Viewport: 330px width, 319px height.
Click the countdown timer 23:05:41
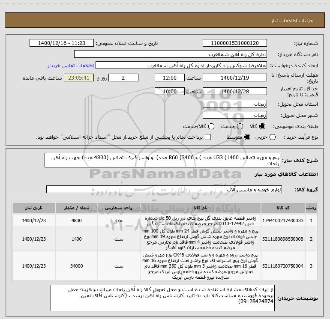[x=79, y=78]
